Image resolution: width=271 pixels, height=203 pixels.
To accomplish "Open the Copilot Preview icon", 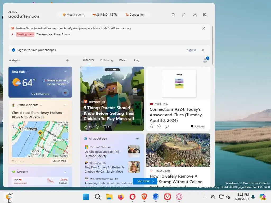I will click(263, 197).
